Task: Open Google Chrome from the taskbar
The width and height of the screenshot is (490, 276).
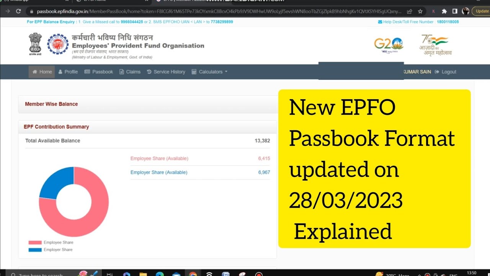Action: tap(193, 274)
